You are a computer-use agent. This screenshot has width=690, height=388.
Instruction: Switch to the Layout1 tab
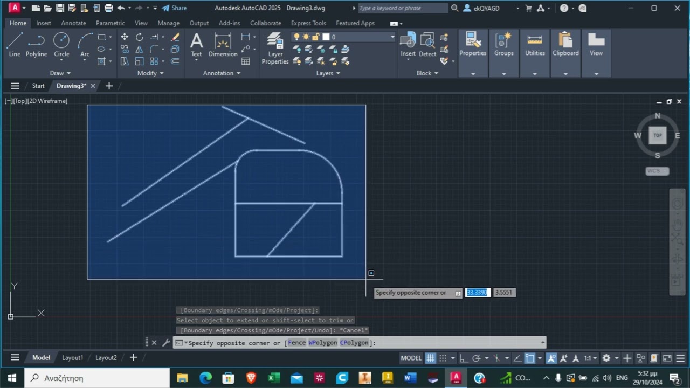click(x=72, y=357)
